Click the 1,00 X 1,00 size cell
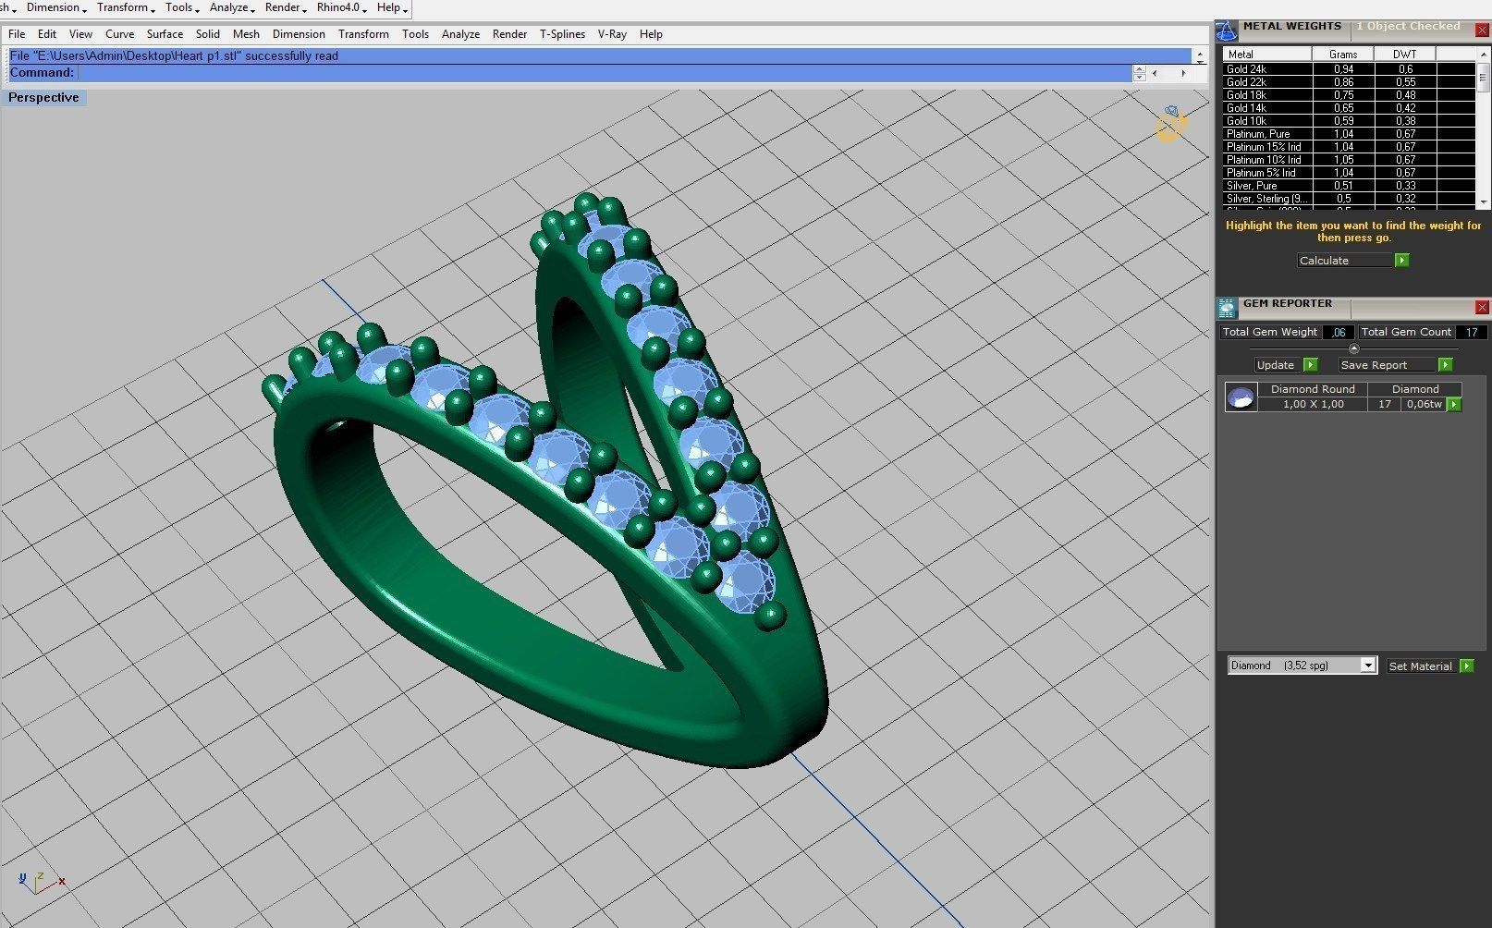The height and width of the screenshot is (928, 1492). click(x=1313, y=404)
